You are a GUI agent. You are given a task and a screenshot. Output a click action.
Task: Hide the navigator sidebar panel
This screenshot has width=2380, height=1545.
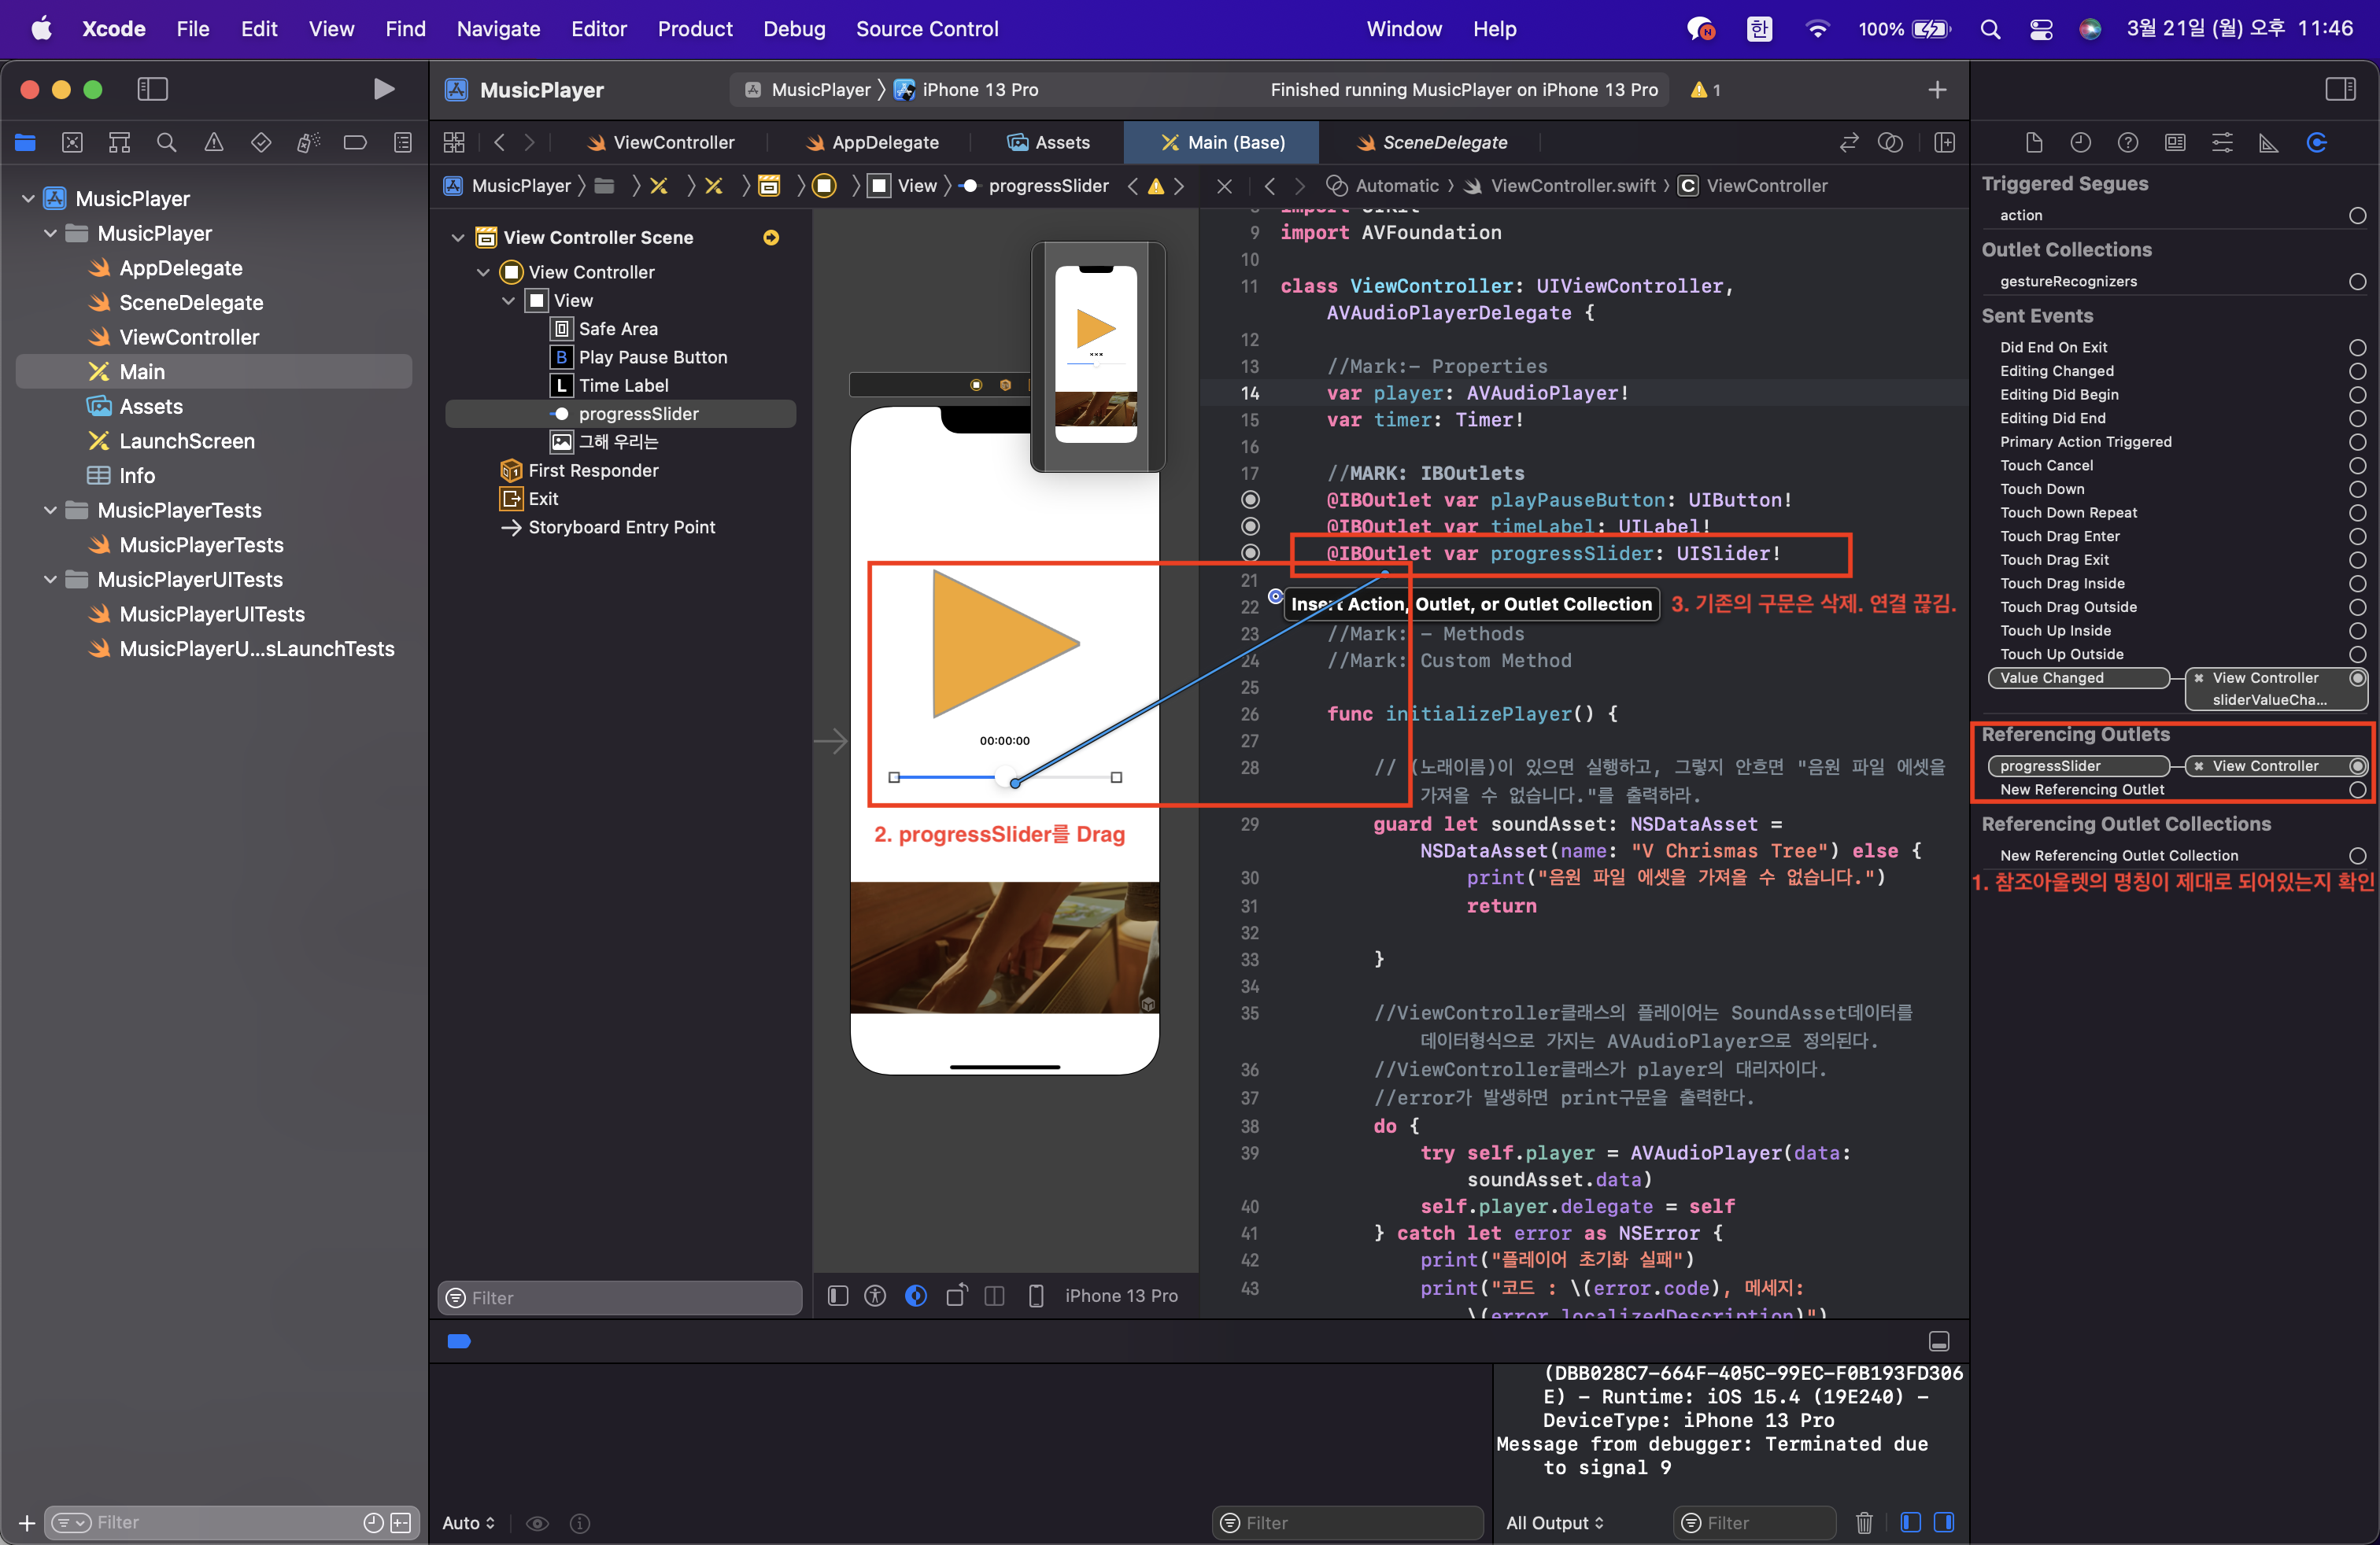pyautogui.click(x=152, y=90)
